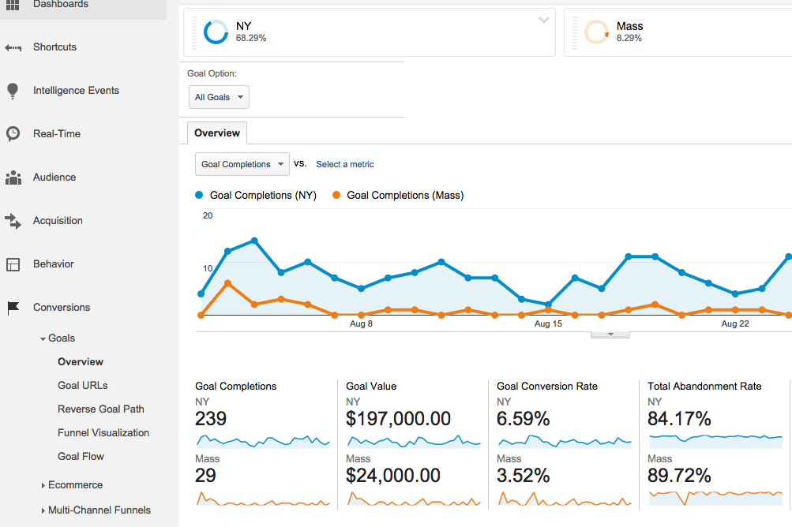Screen dimensions: 792x527
Task: Open Funnel Visualization report
Action: 103,433
